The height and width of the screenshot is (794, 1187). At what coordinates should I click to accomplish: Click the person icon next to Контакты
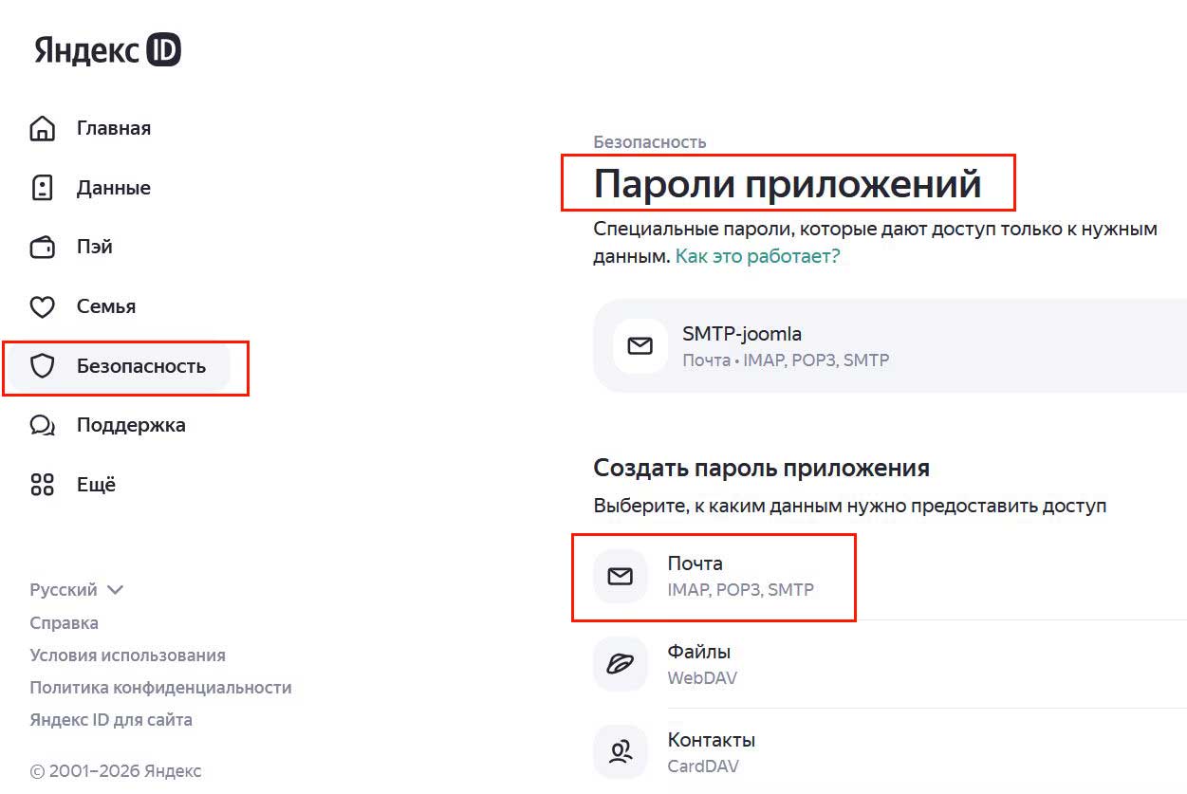621,752
